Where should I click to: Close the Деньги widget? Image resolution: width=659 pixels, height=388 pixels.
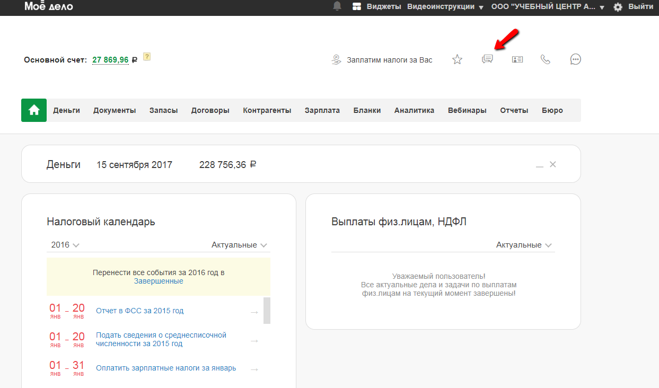553,164
